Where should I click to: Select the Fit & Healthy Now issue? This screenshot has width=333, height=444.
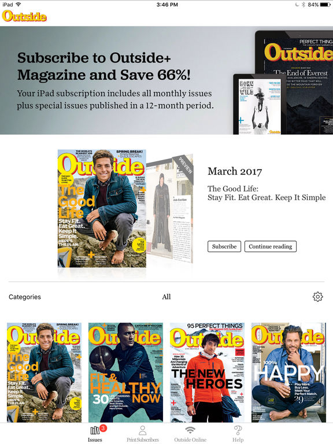pyautogui.click(x=125, y=372)
